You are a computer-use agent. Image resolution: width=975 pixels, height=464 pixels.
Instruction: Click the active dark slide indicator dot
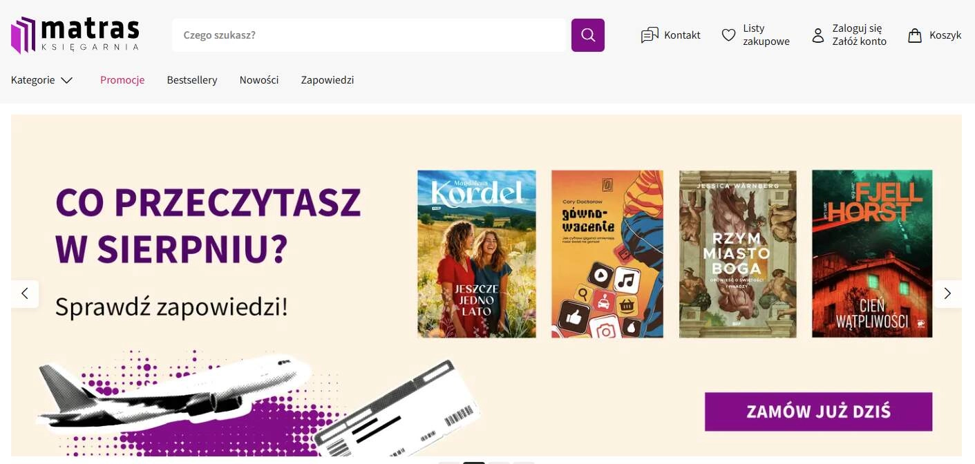(474, 463)
